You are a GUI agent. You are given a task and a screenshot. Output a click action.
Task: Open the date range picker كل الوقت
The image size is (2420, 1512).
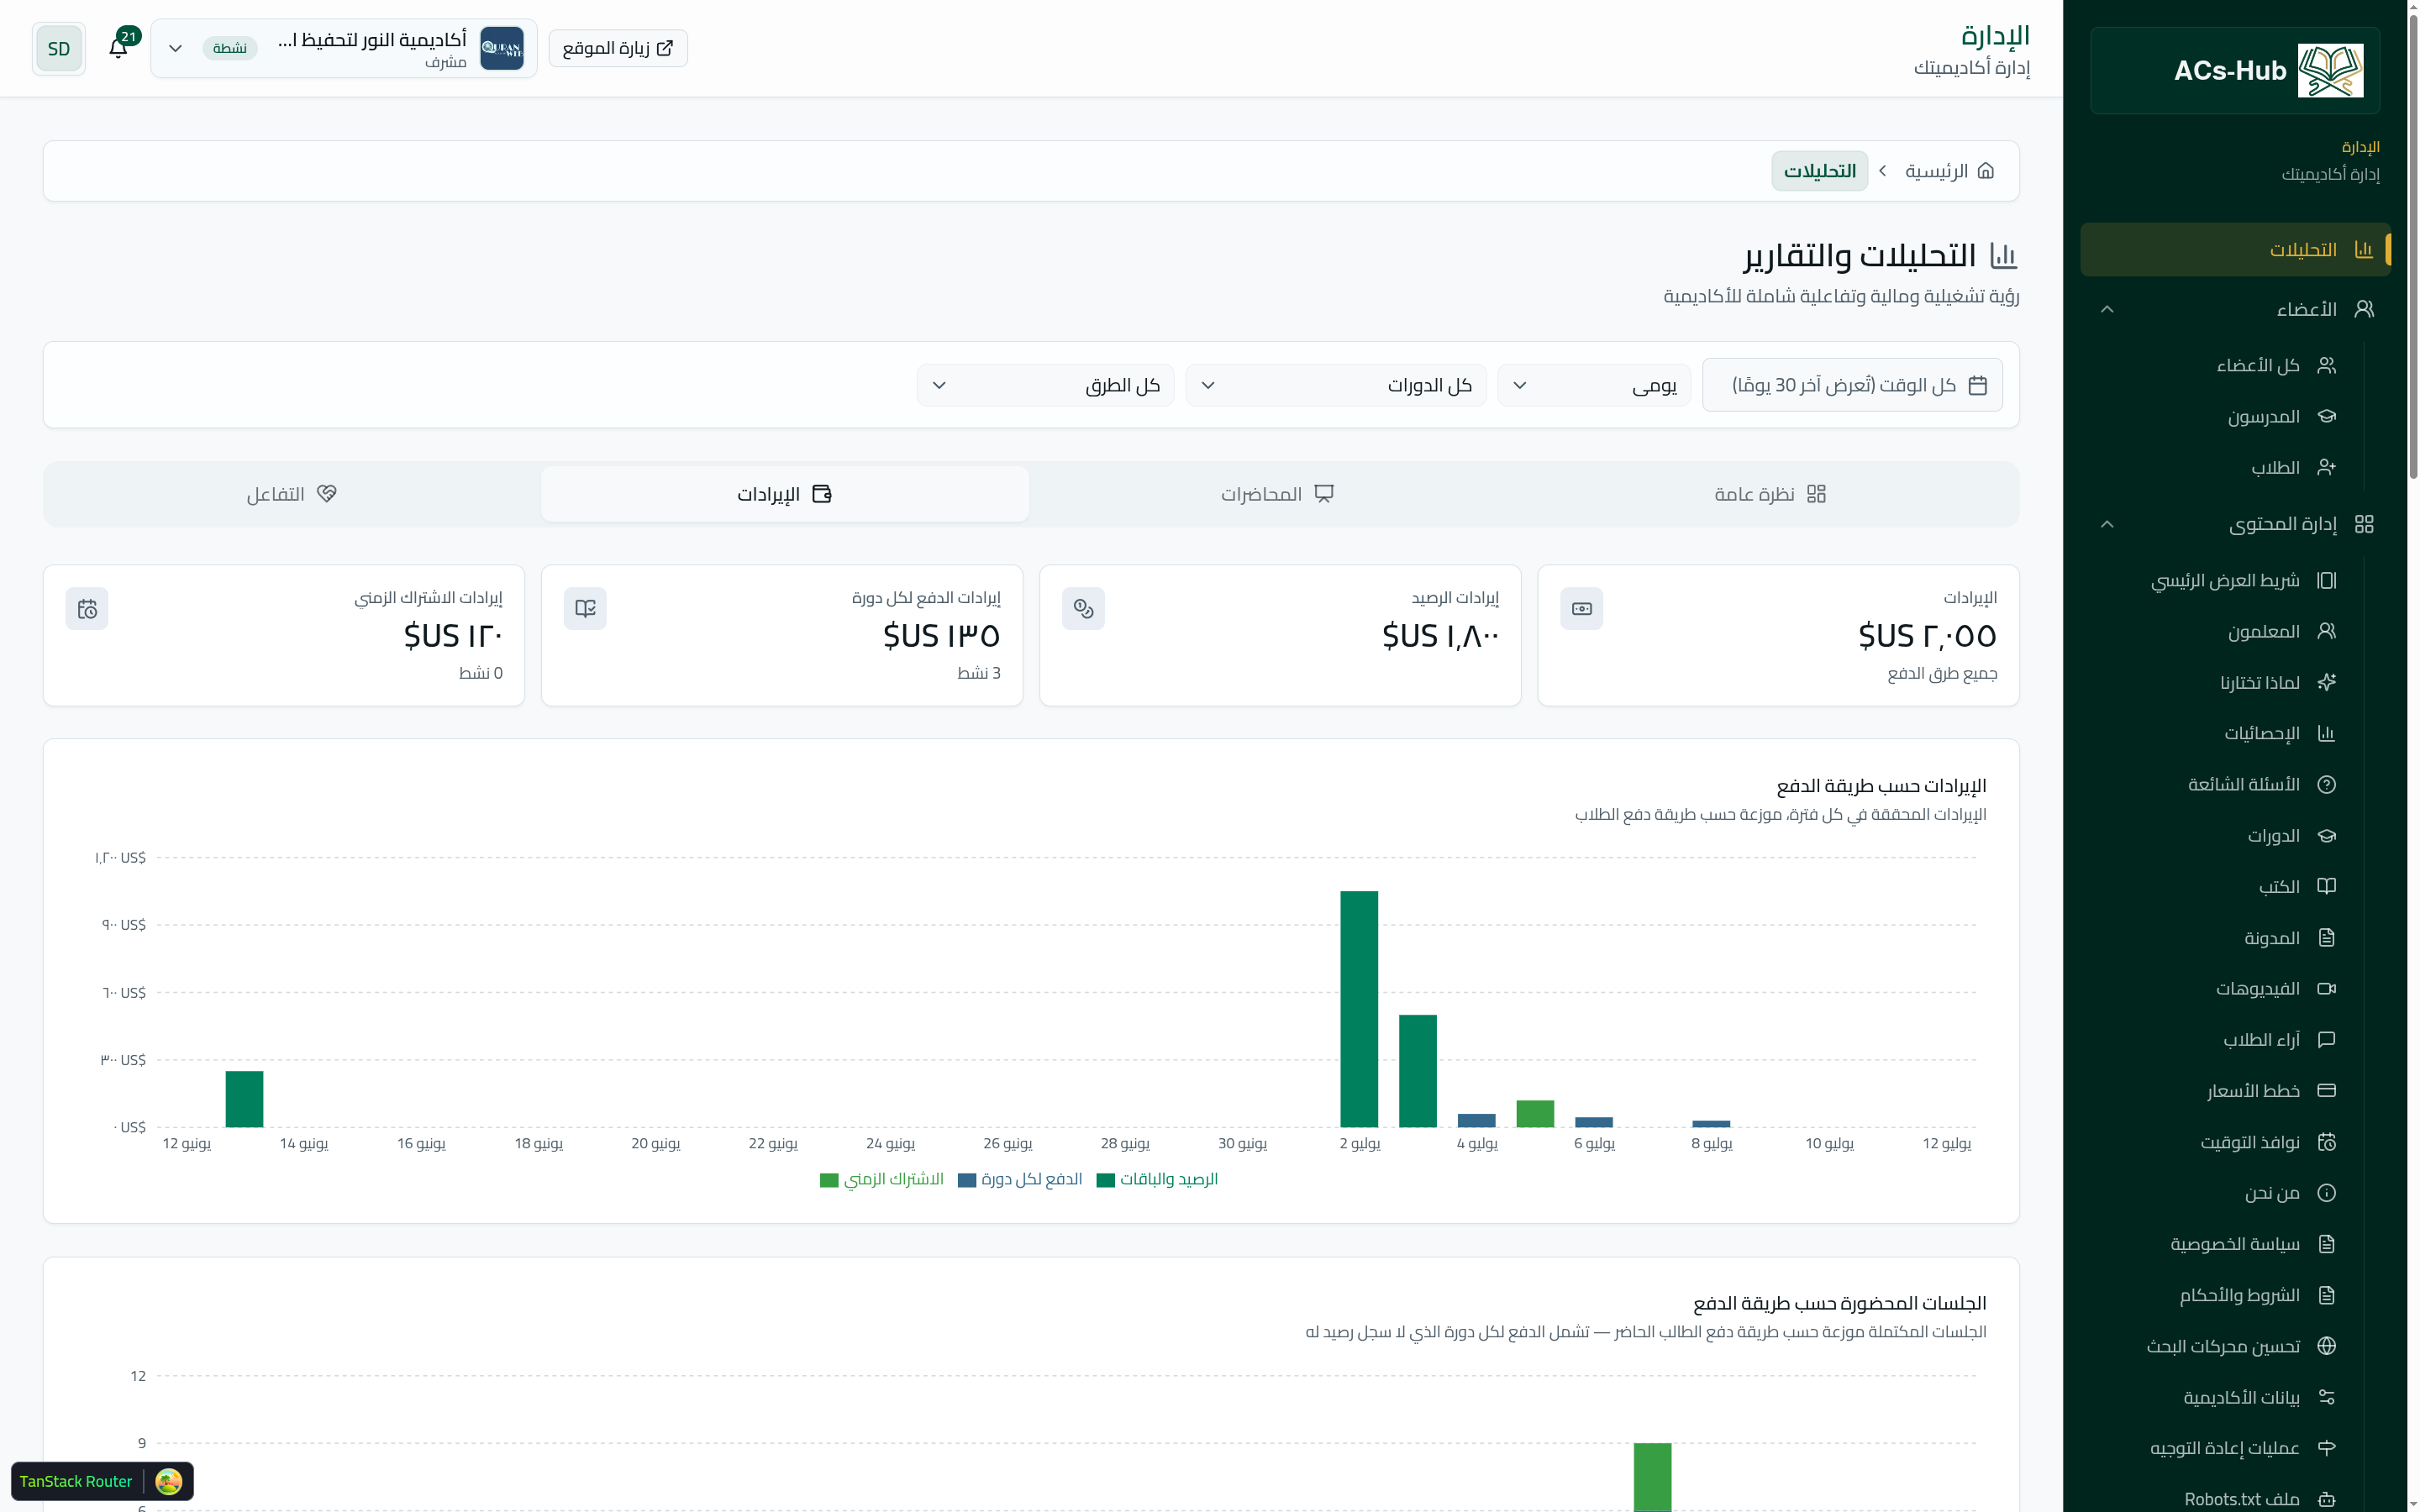1852,385
